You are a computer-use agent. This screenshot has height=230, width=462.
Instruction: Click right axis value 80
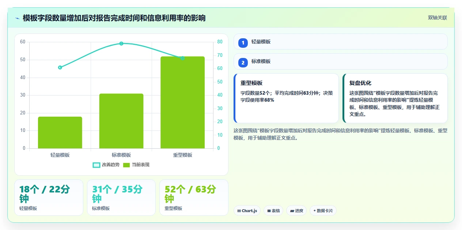220,42
